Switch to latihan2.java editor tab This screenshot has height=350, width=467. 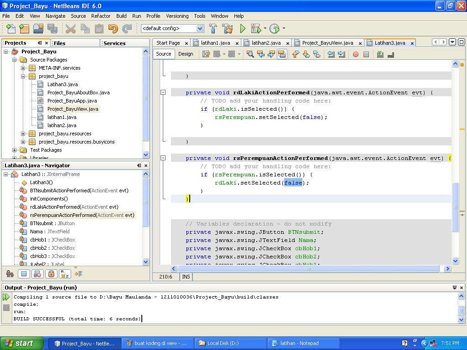266,43
